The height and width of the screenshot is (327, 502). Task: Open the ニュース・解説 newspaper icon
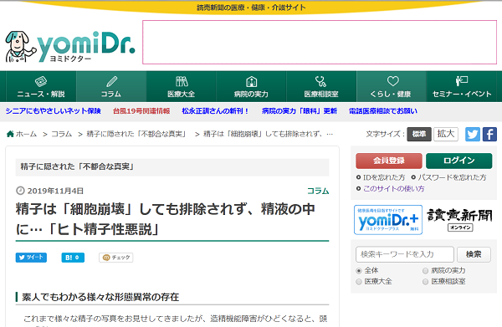click(x=41, y=81)
